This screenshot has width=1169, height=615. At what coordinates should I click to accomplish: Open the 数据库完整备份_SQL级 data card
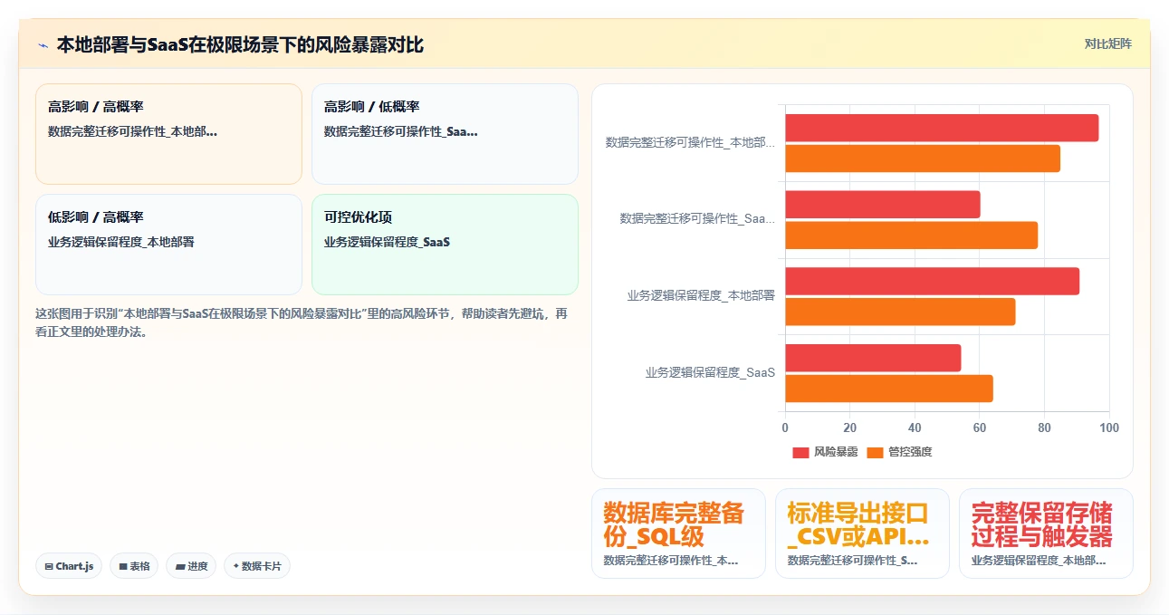tap(678, 533)
